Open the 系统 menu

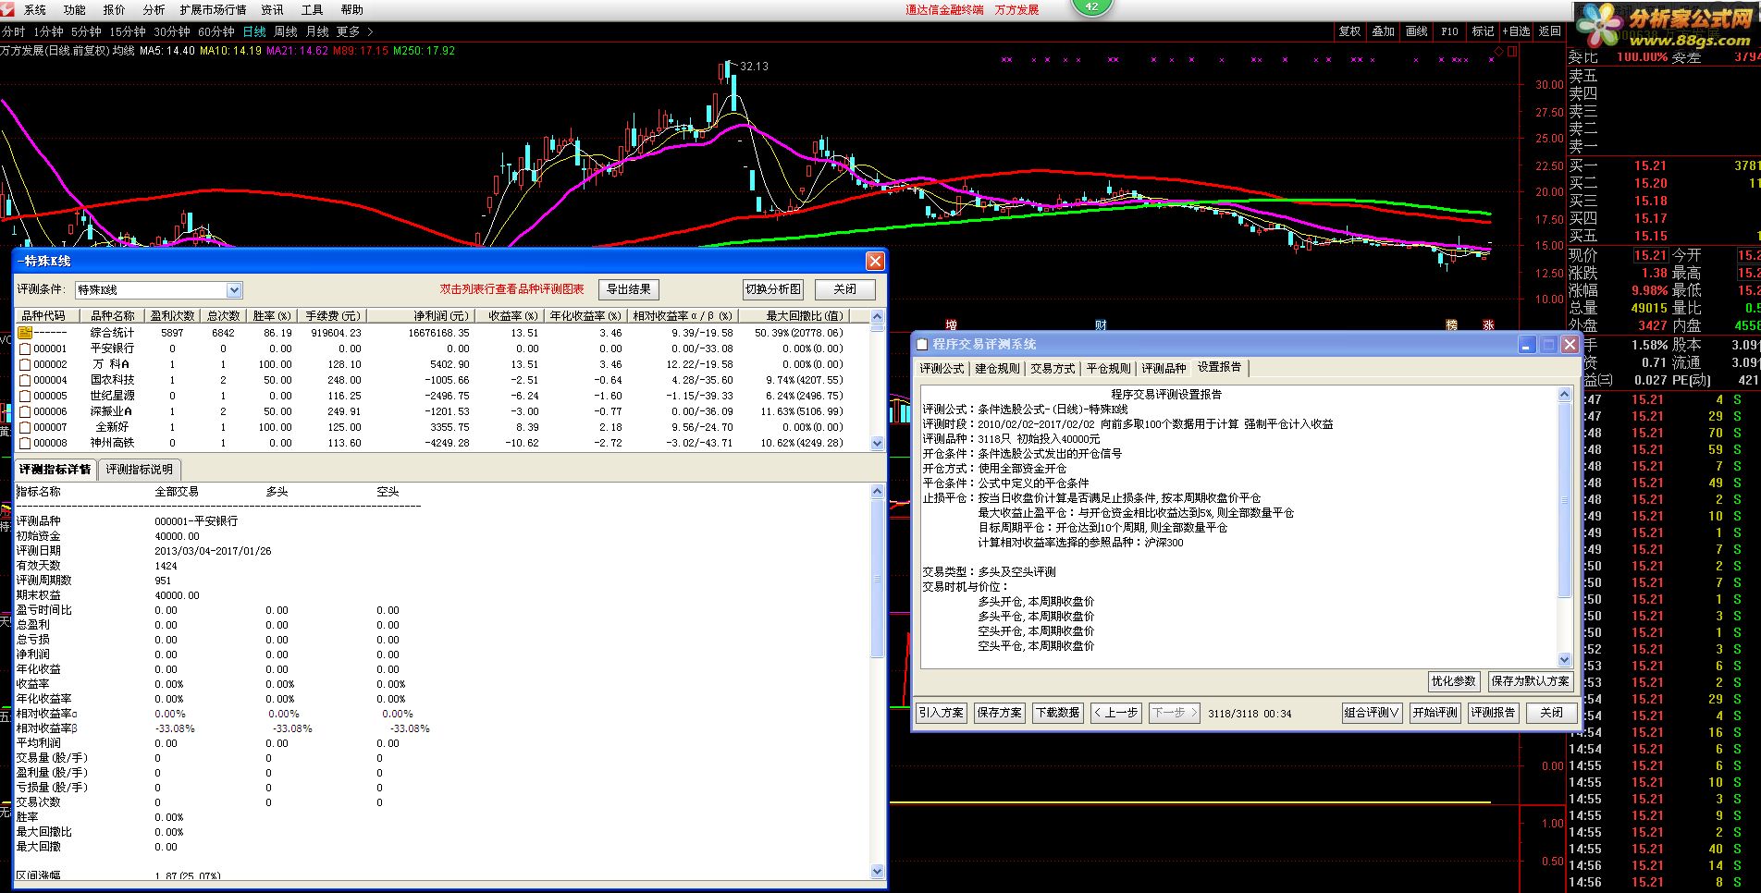35,10
